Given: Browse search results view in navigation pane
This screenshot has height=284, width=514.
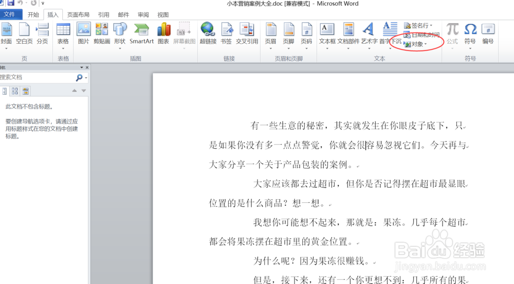Looking at the screenshot, I should [x=25, y=91].
